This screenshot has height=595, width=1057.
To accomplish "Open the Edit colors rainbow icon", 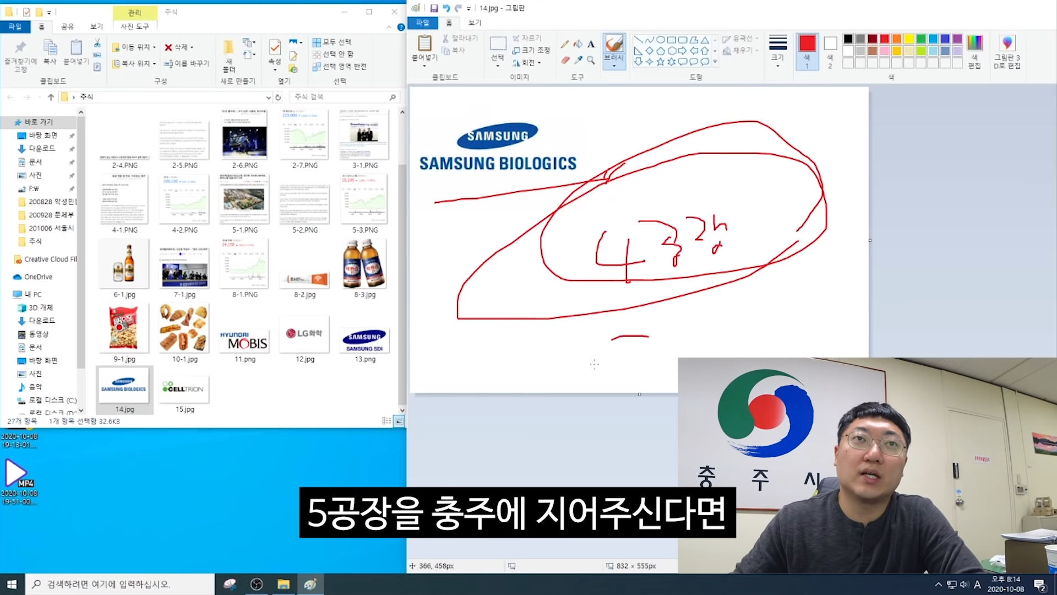I will 974,43.
